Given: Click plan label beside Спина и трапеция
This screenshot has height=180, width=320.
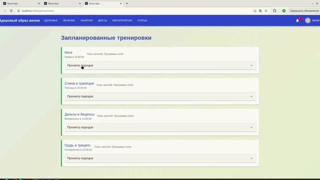Looking at the screenshot, I should click(x=115, y=85).
